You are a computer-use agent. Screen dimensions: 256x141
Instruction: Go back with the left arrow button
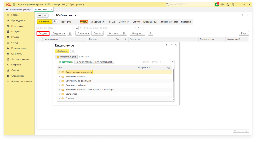click(39, 15)
